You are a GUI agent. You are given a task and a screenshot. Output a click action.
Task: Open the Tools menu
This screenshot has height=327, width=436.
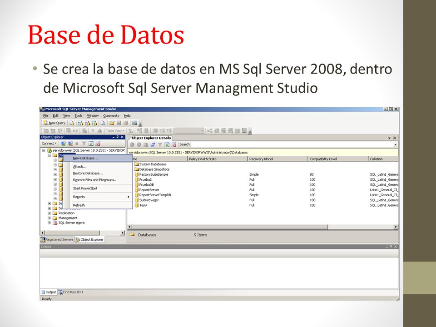coord(79,116)
